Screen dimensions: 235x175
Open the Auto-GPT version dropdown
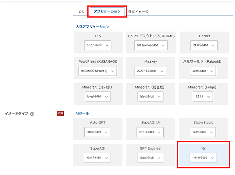point(97,132)
